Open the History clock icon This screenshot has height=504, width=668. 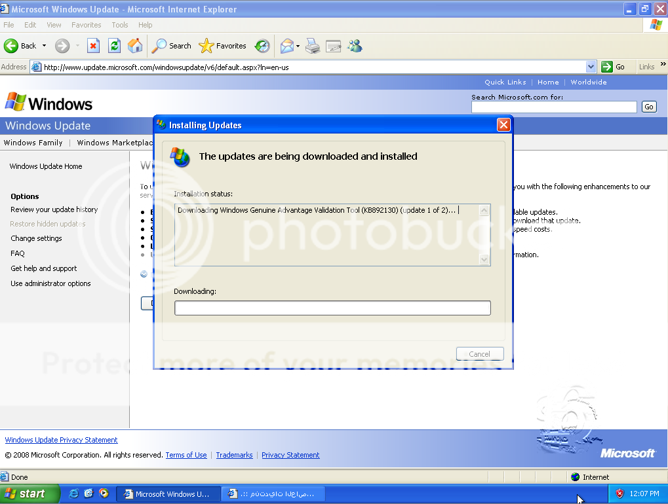point(262,46)
